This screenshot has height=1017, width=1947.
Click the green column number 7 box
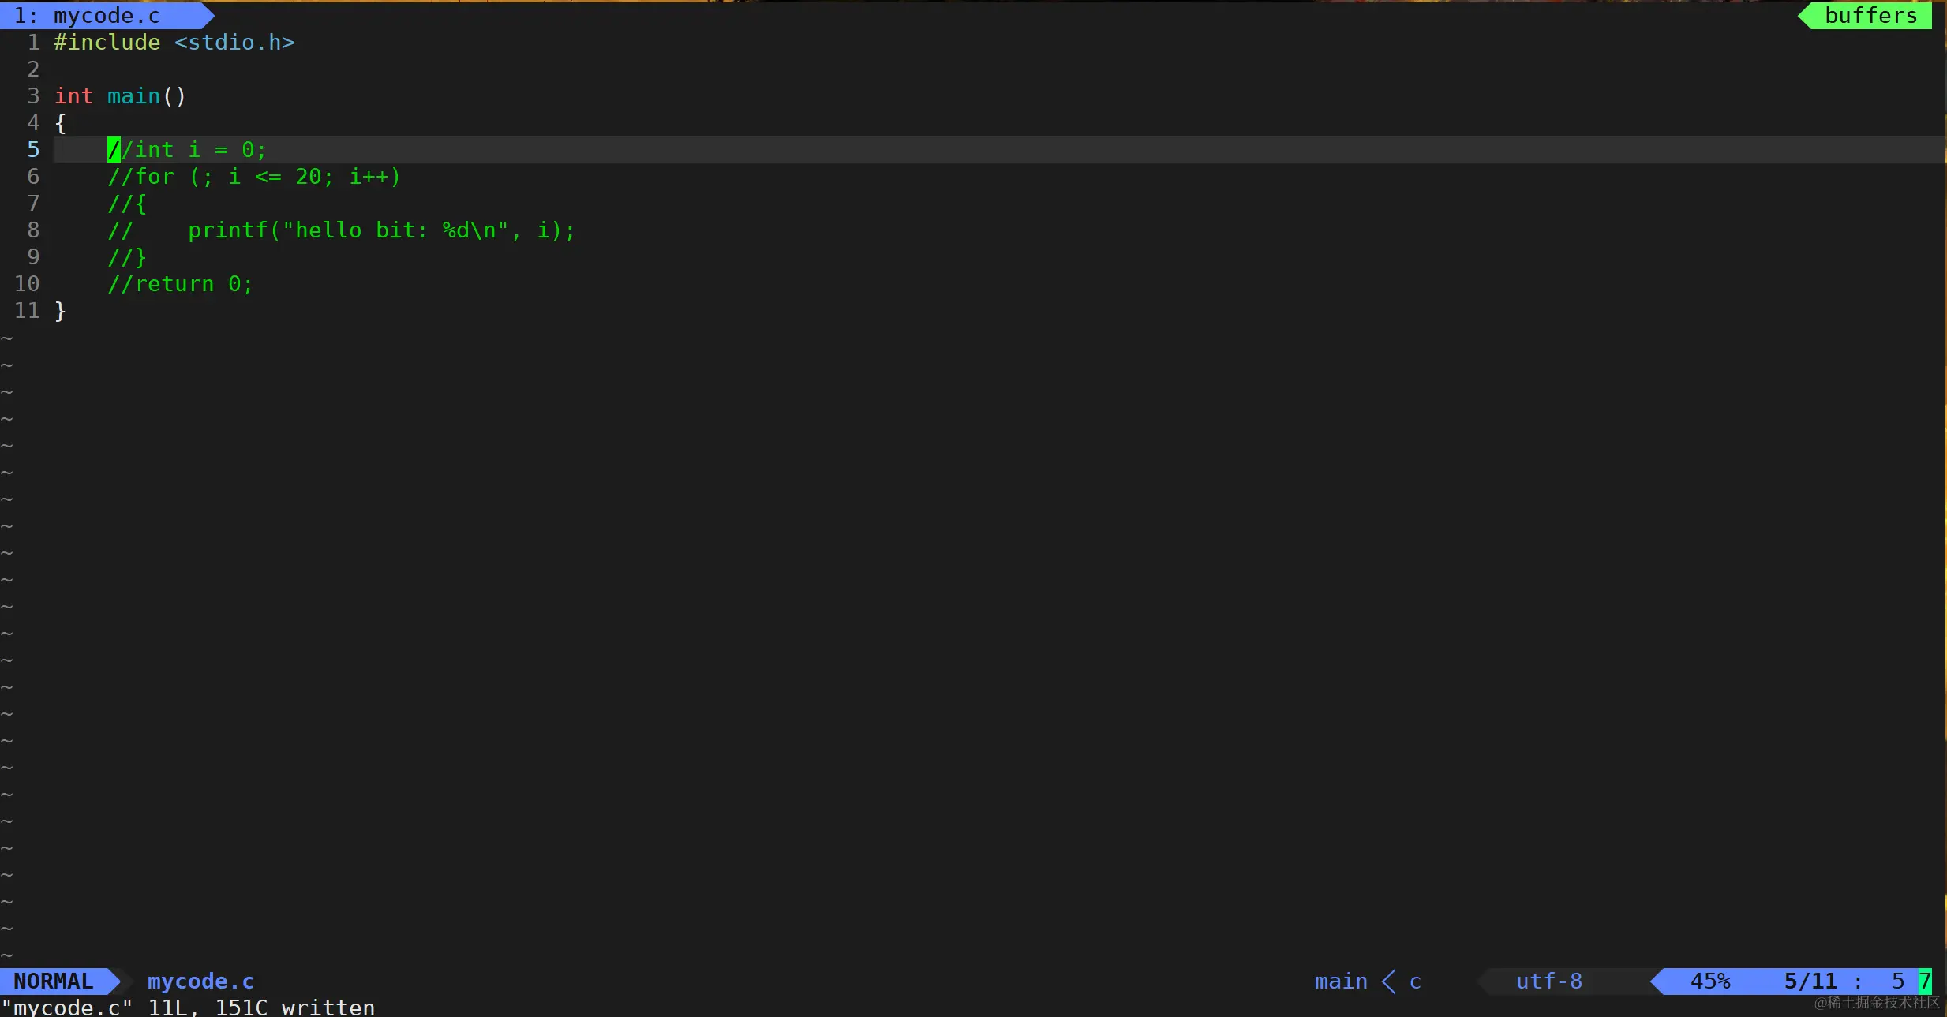point(1925,981)
